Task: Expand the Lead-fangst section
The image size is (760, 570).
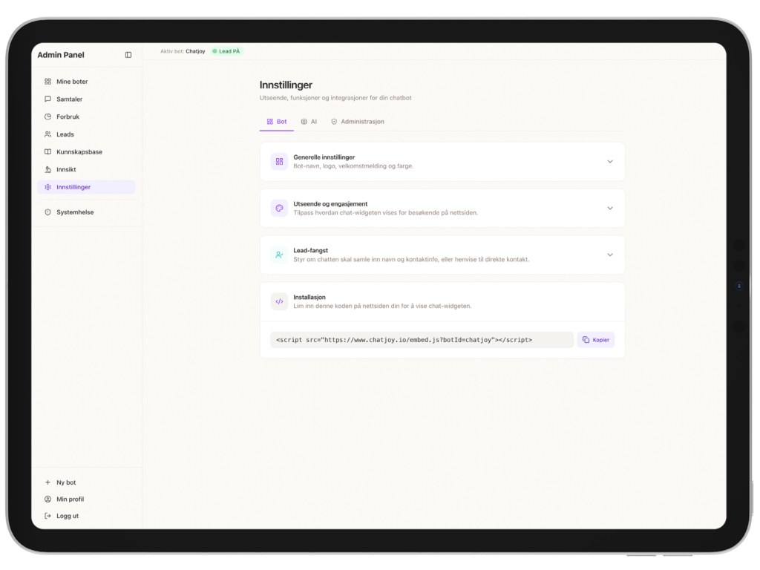Action: click(x=609, y=255)
